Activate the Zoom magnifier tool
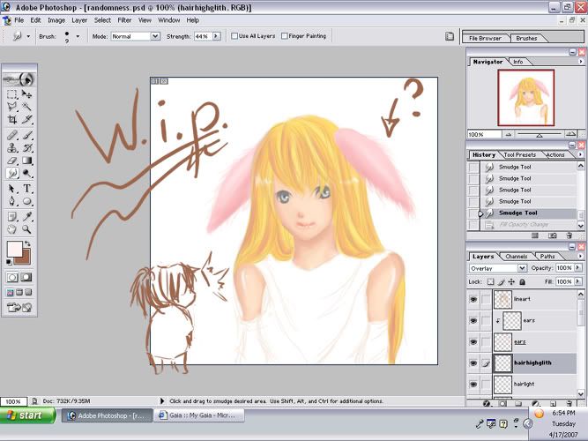Viewport: 588px width, 441px height. tap(27, 228)
